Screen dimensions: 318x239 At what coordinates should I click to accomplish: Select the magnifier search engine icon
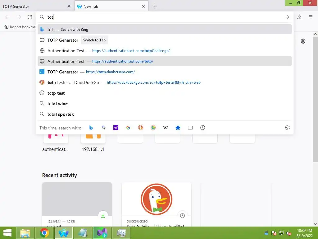pyautogui.click(x=103, y=128)
